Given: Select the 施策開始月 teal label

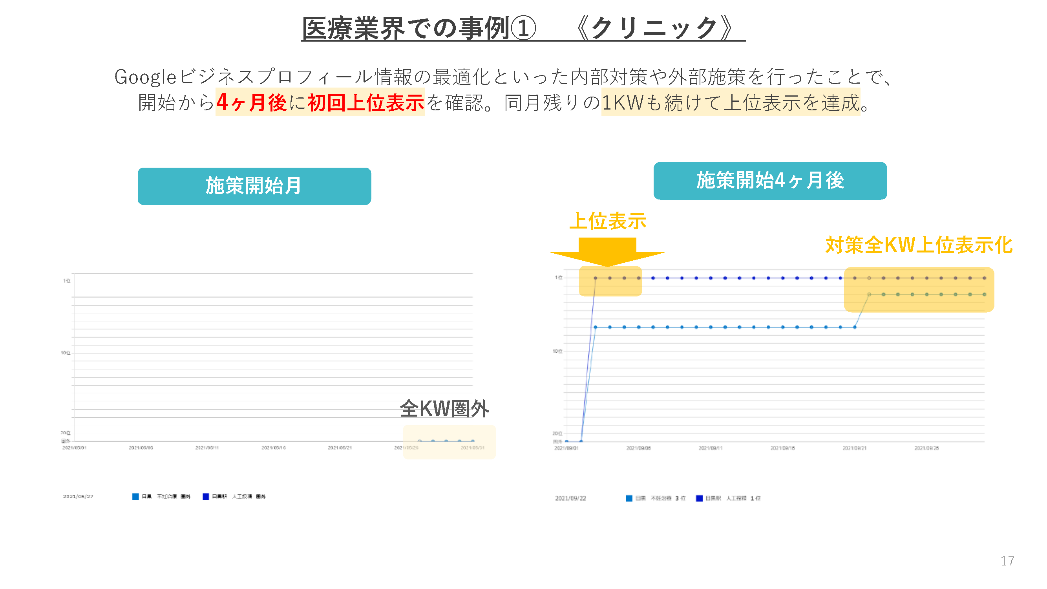Looking at the screenshot, I should coord(254,186).
